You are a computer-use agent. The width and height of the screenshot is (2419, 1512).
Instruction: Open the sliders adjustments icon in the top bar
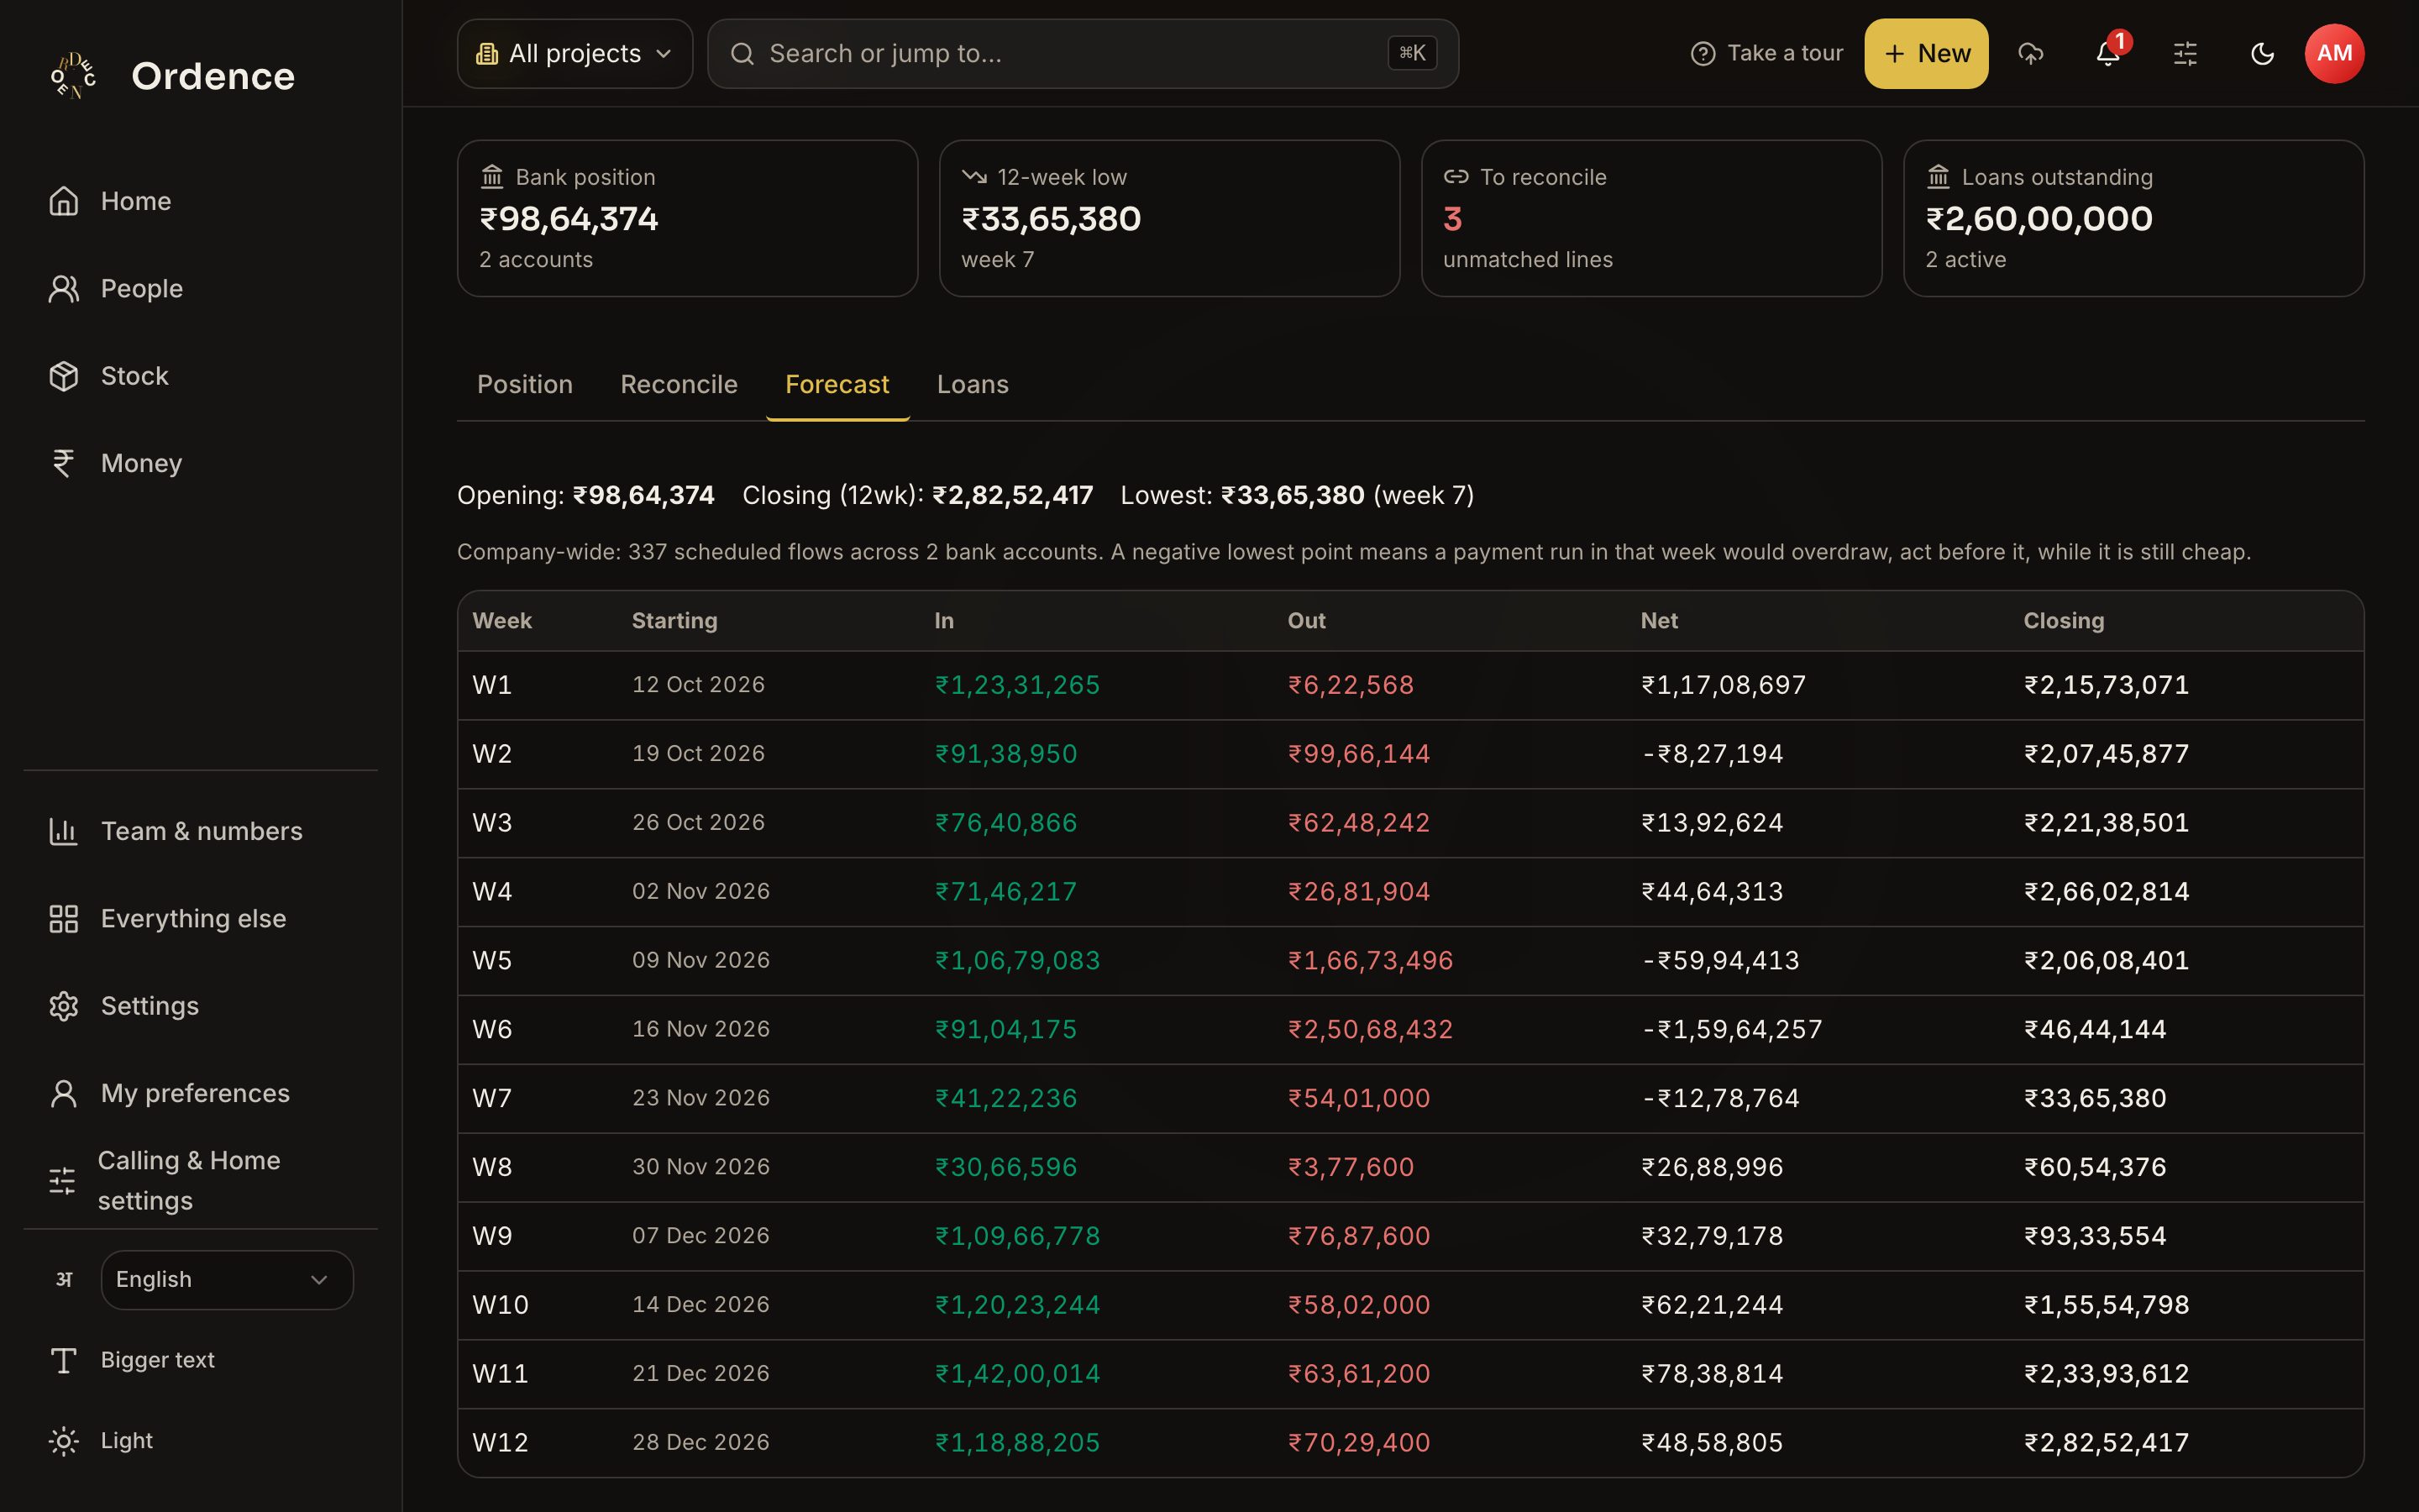click(x=2185, y=53)
